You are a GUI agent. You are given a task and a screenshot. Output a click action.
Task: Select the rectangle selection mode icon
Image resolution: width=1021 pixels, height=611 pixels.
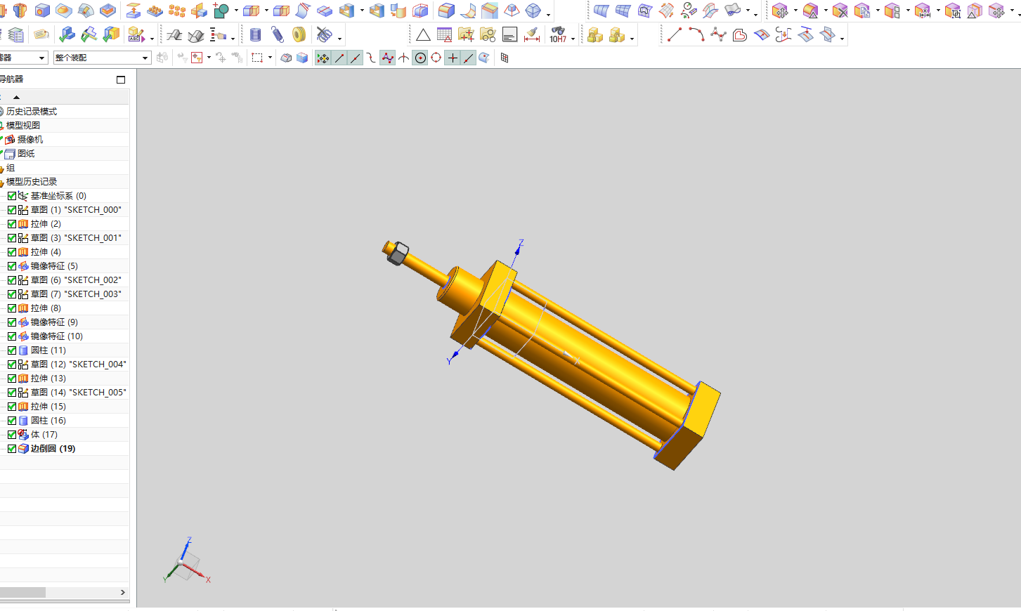257,58
